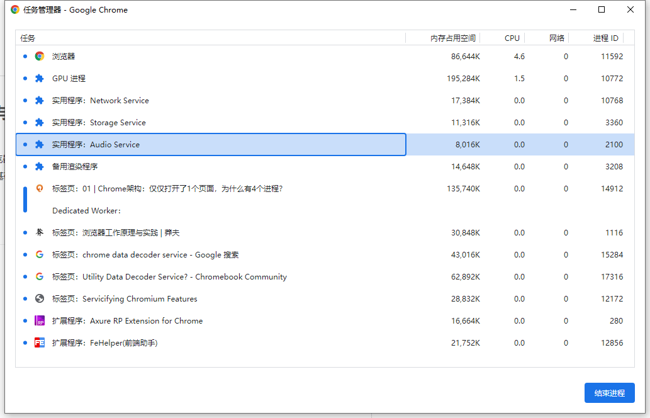Click the favicon of 浏览器工作原理与实践 row
This screenshot has height=418, width=650.
40,232
